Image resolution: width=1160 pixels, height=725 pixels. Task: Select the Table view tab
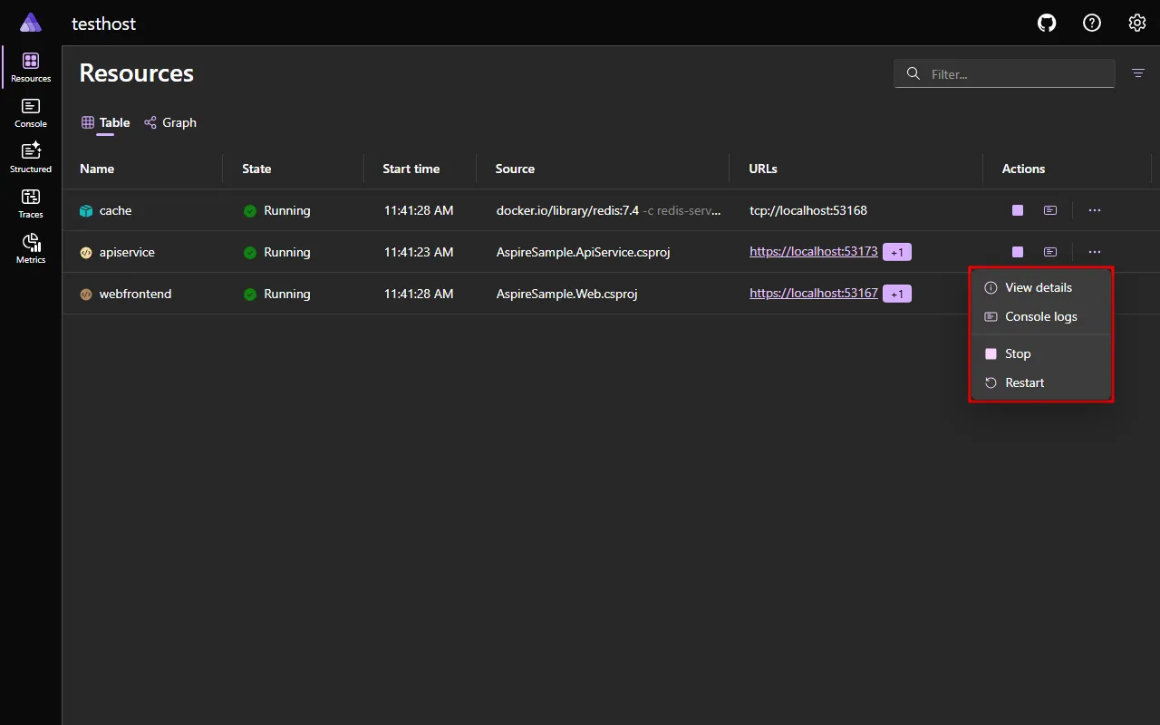click(105, 122)
